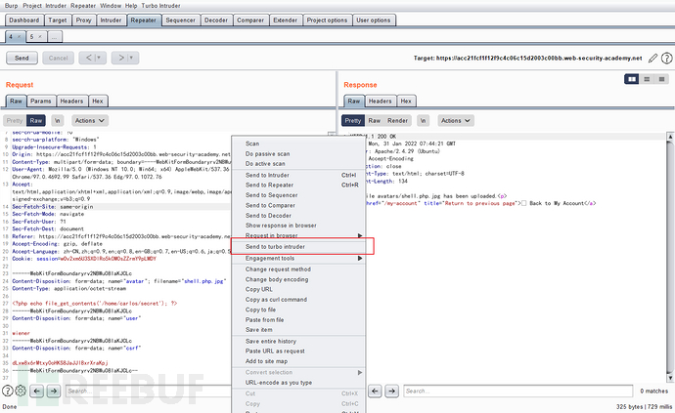This screenshot has width=675, height=413.
Task: Click the response search input field
Action: coord(517,392)
